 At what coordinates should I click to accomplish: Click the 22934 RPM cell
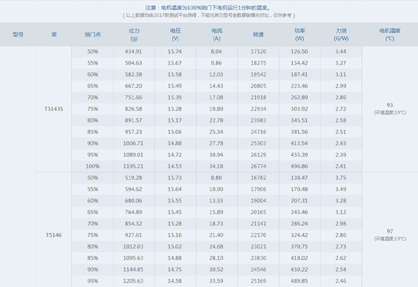click(x=258, y=108)
